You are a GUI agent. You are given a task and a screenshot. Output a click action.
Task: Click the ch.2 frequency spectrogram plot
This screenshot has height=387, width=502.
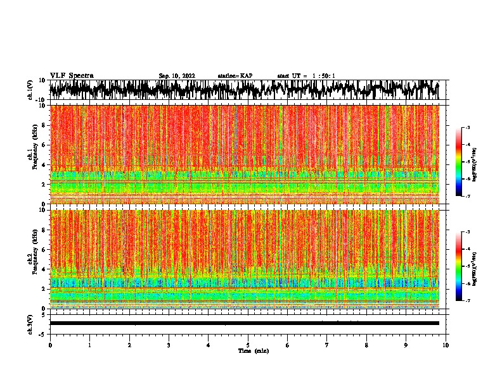click(244, 259)
